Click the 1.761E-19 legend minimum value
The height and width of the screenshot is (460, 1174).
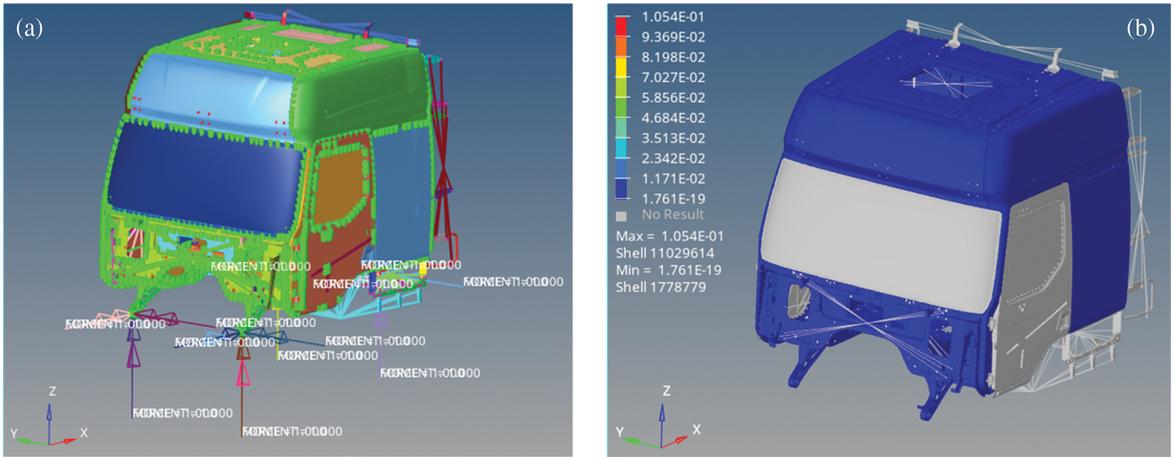point(672,199)
